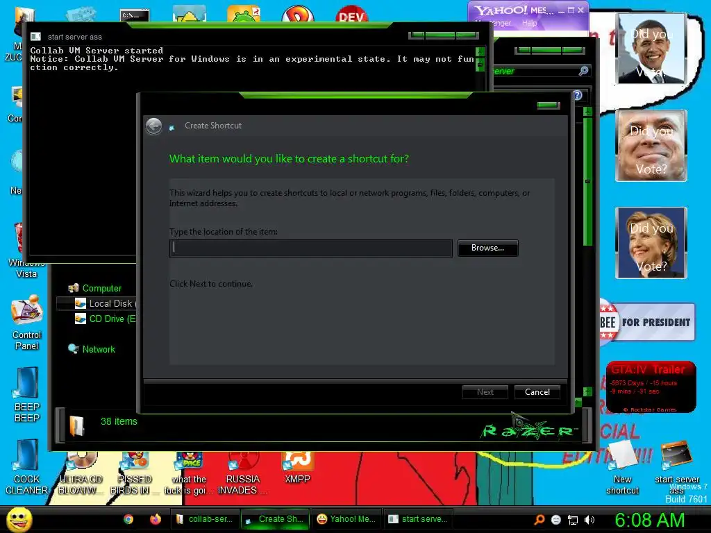Click the start server ass console title icon

[36, 37]
